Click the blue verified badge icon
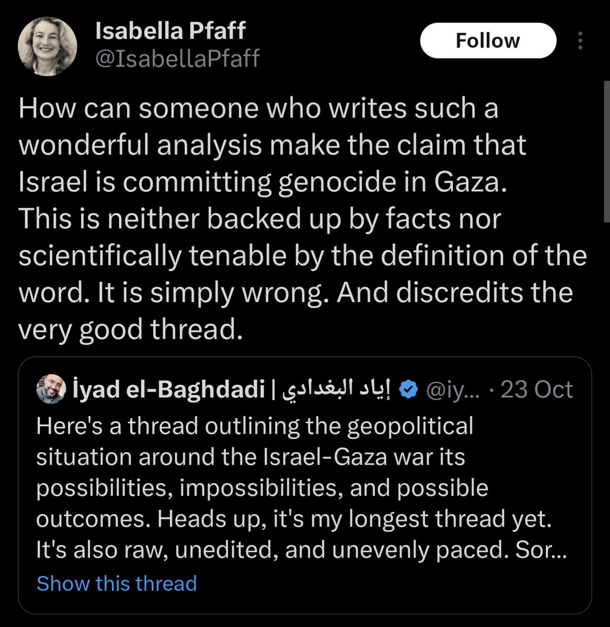The width and height of the screenshot is (610, 627). point(407,389)
